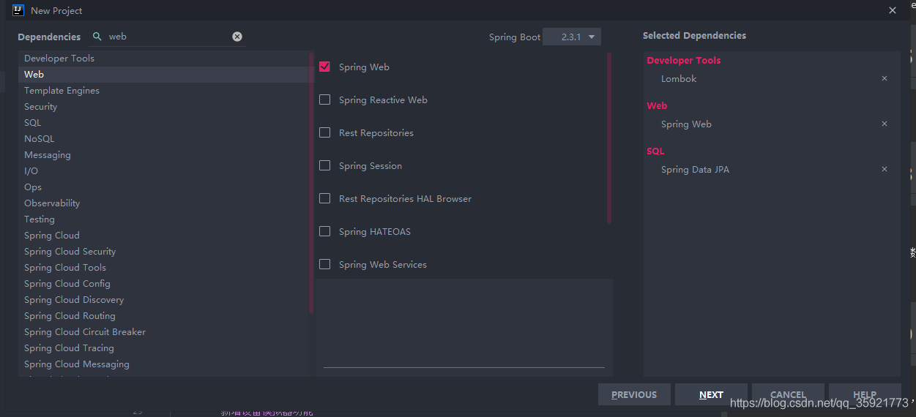Click the Previous button
Screen dimensions: 916x417
pos(634,394)
